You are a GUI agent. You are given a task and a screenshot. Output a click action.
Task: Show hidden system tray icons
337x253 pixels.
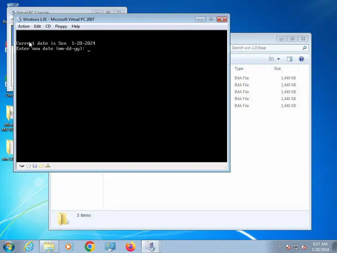[x=280, y=247]
